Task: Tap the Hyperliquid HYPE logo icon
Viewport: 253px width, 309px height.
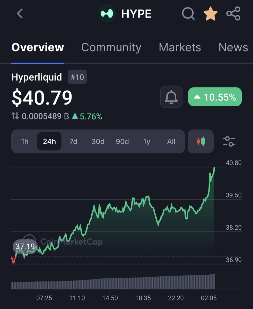Action: (107, 14)
